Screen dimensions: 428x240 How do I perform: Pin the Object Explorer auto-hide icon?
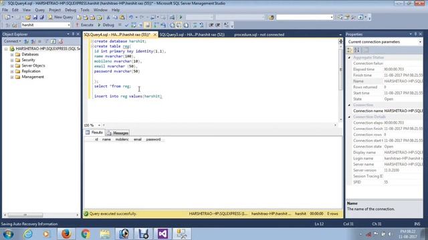[x=73, y=34]
